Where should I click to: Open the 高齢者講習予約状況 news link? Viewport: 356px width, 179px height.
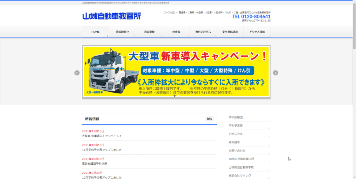pos(95,164)
